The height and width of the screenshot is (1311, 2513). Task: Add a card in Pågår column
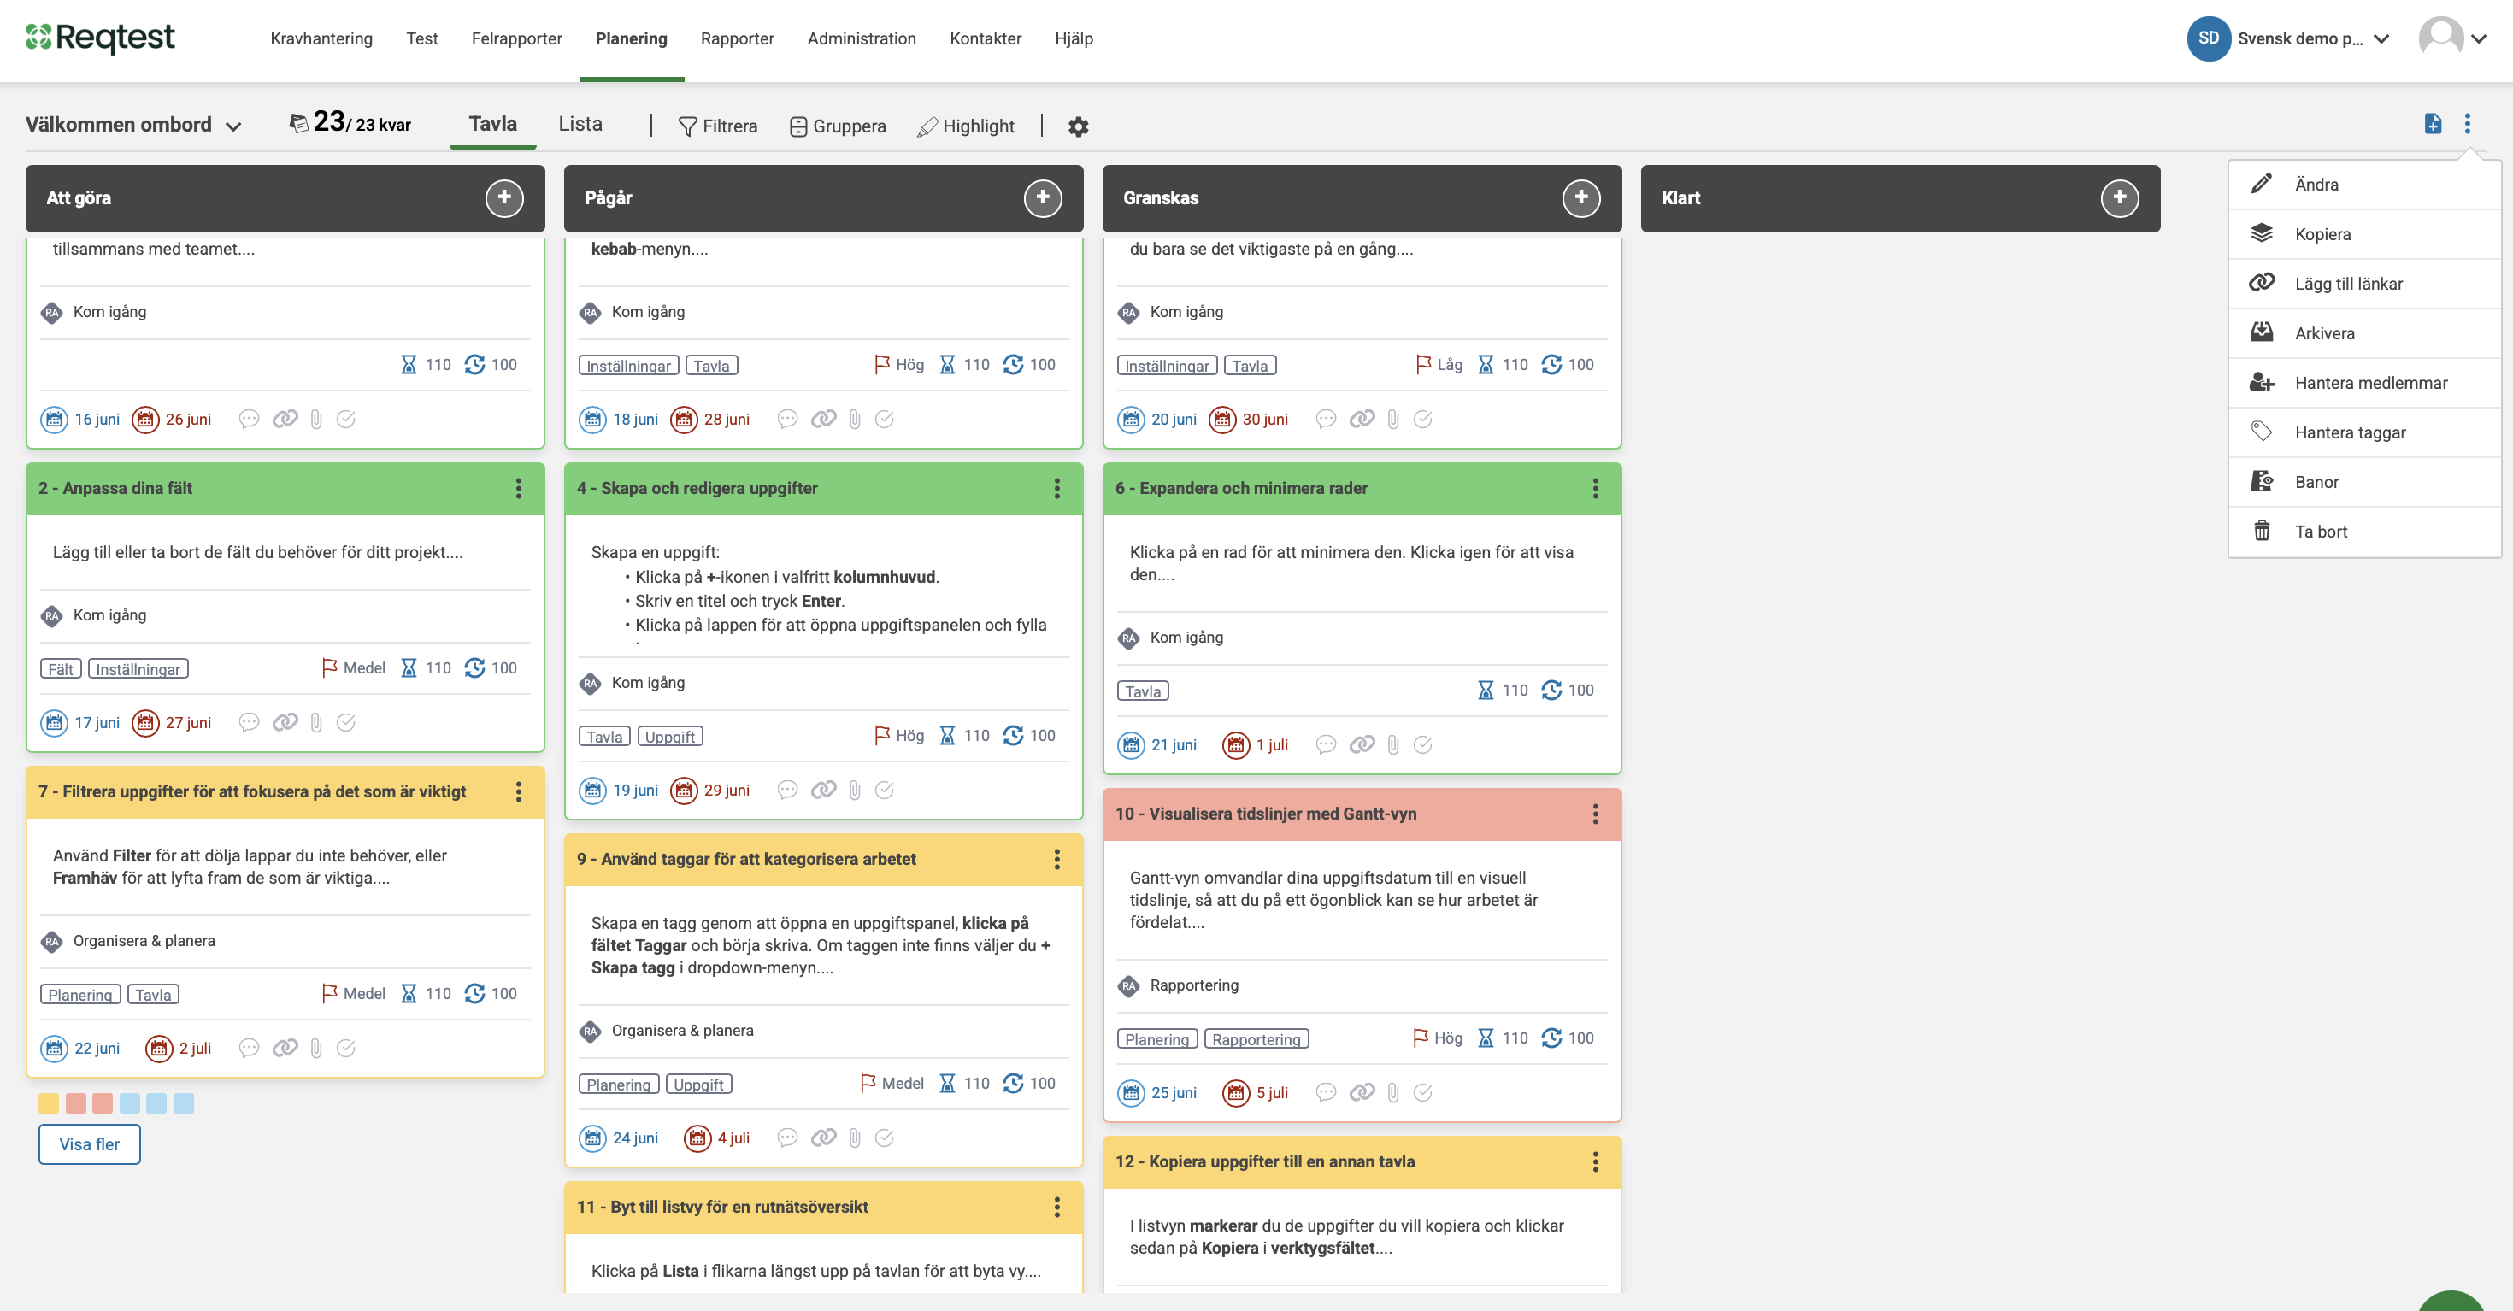[x=1043, y=198]
